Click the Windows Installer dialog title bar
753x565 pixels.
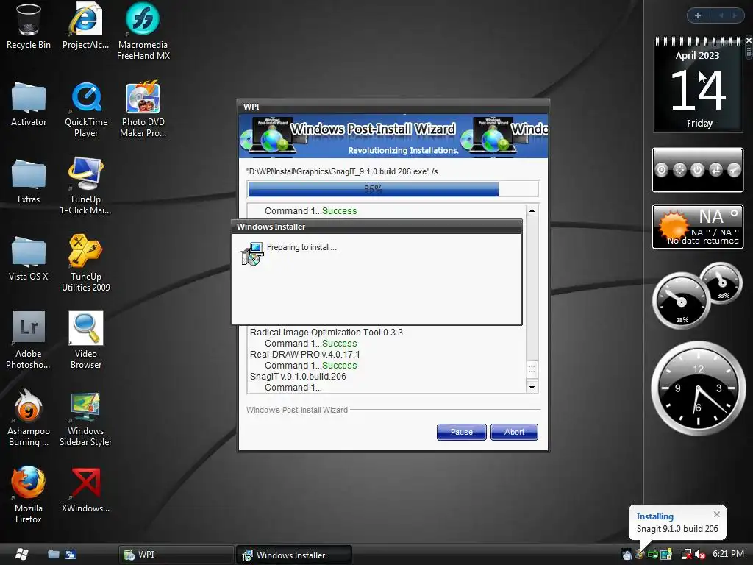point(377,227)
